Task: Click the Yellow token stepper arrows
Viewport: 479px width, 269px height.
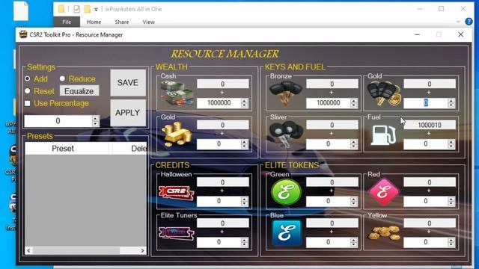Action: click(x=451, y=242)
